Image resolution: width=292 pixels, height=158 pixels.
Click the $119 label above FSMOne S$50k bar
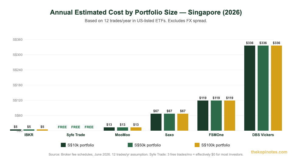[x=216, y=98]
